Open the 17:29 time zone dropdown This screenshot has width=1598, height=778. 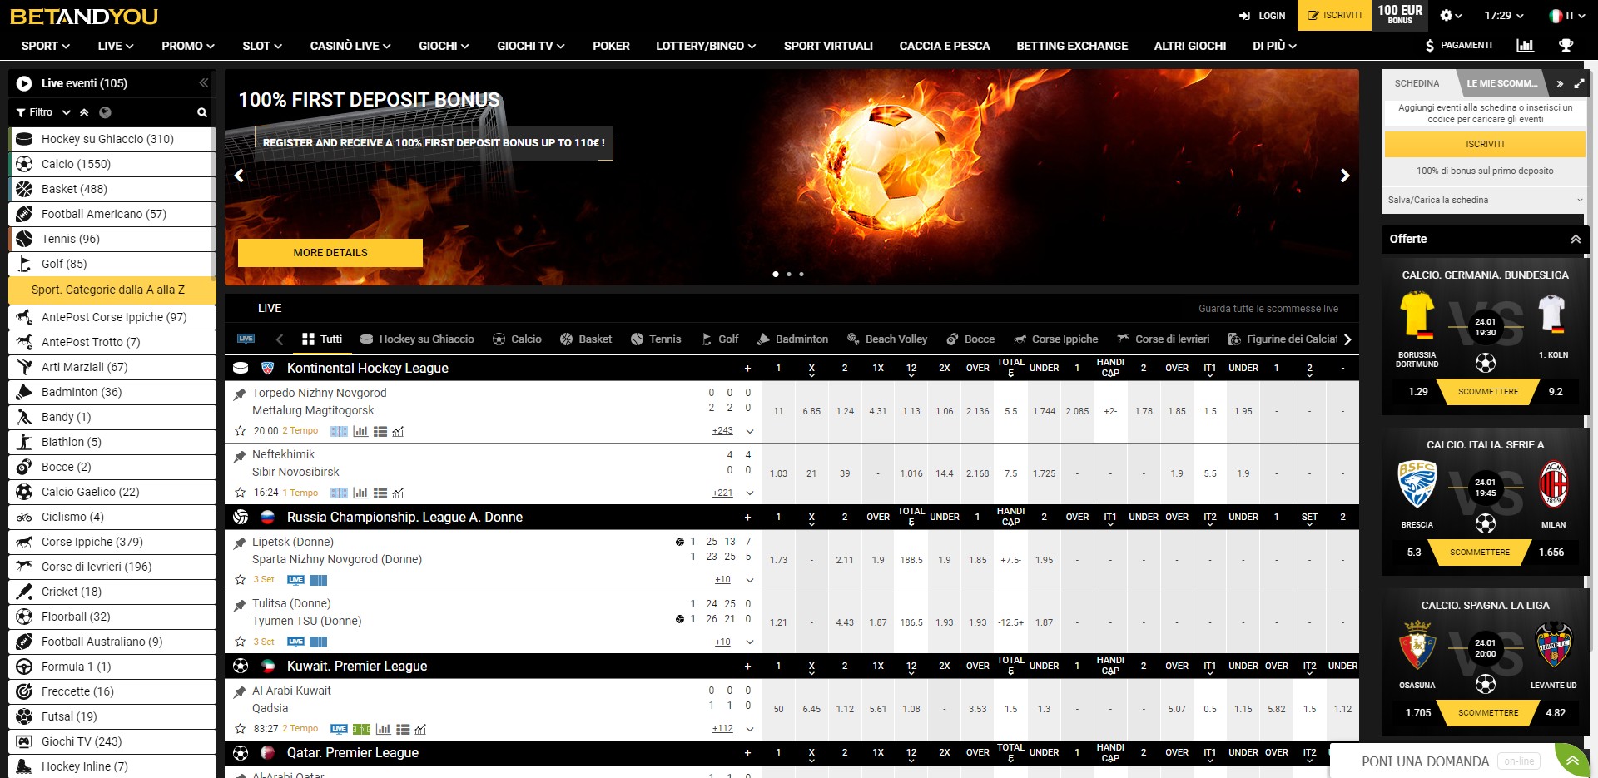click(1504, 16)
